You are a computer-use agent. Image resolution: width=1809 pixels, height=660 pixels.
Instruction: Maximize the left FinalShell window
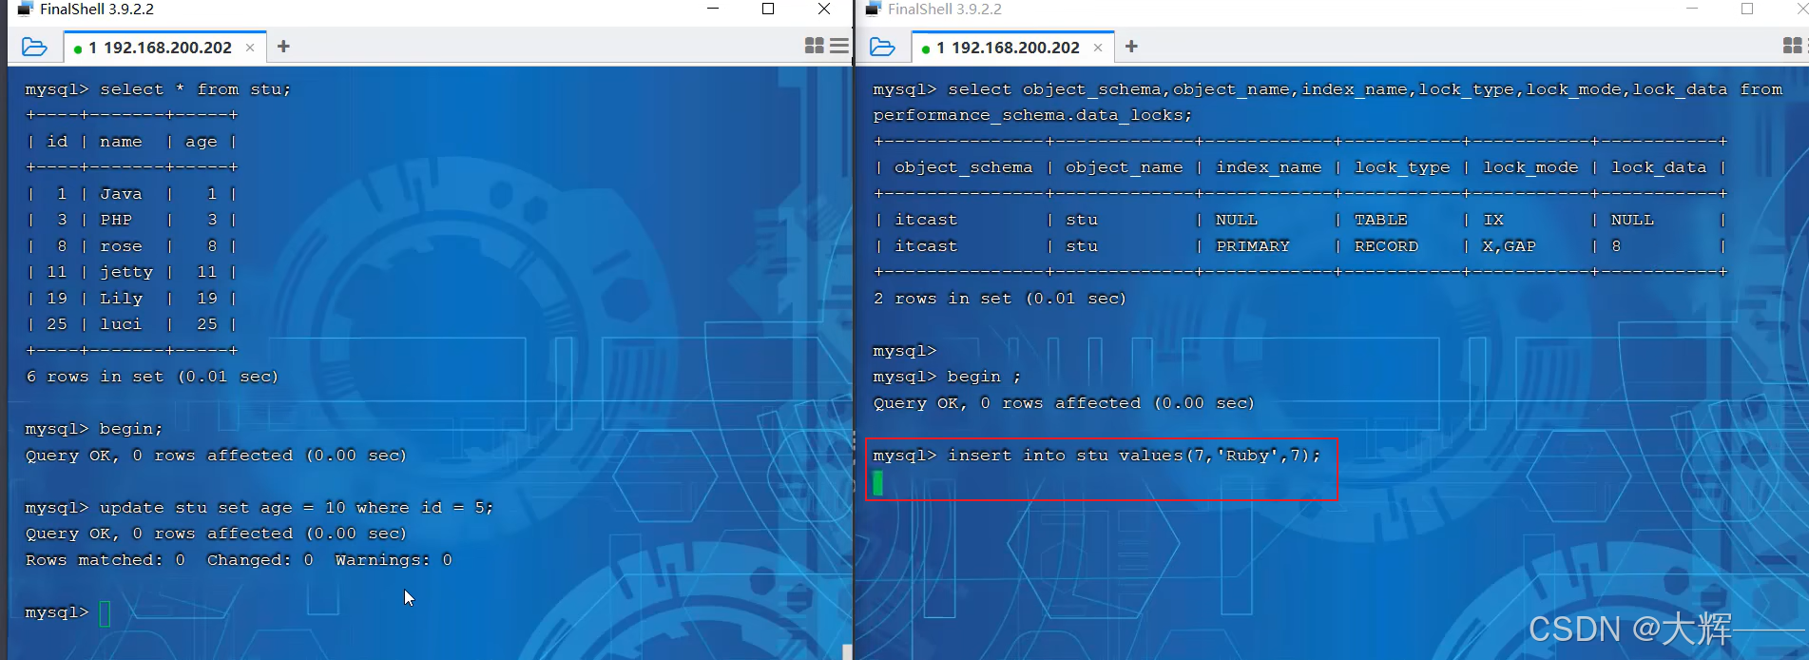pos(768,10)
